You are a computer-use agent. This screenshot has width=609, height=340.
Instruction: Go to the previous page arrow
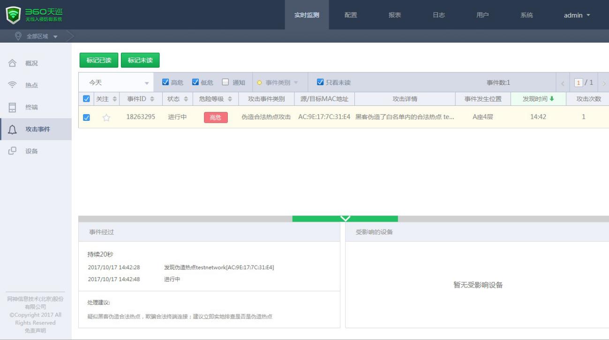563,83
